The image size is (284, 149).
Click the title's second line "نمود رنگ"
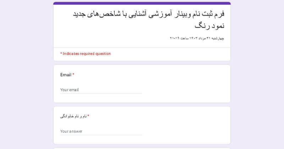coord(209,26)
